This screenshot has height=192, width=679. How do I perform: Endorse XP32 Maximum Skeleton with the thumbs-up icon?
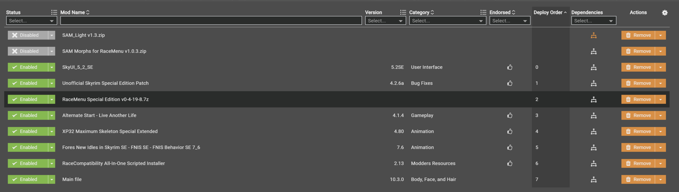(510, 131)
